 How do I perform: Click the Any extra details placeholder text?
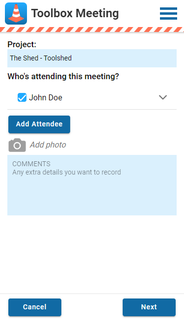[x=67, y=173]
